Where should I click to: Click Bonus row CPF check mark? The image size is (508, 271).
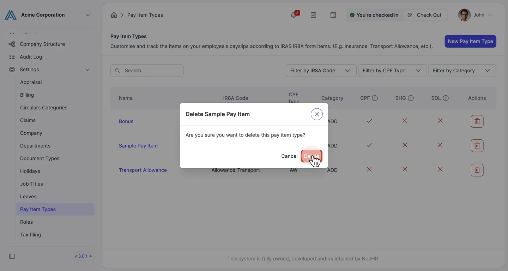[369, 121]
